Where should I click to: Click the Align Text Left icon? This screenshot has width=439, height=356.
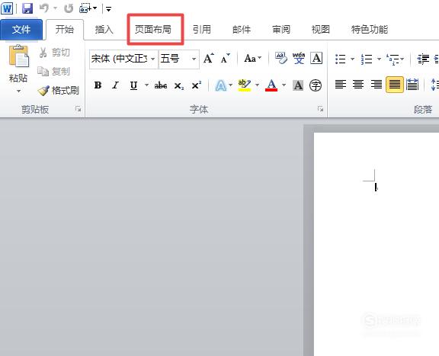[x=341, y=85]
